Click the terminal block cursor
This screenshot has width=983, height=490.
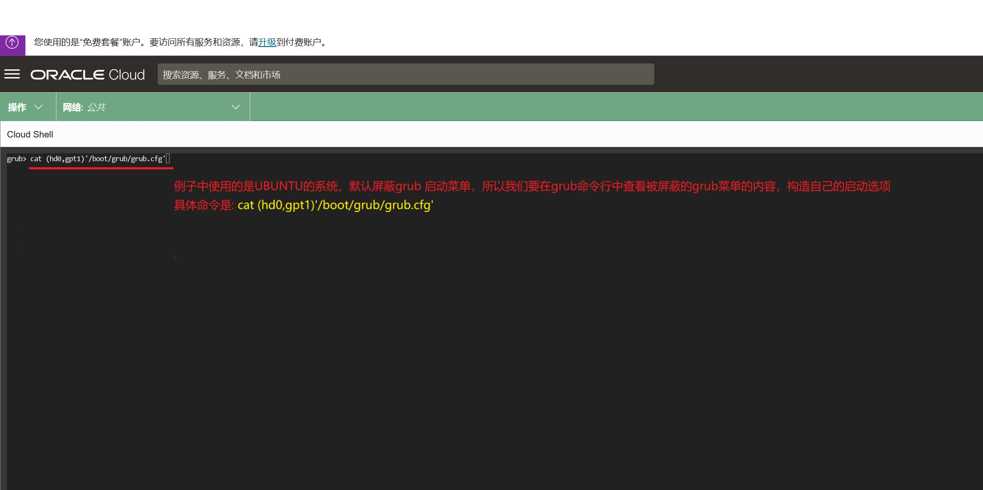pyautogui.click(x=168, y=159)
